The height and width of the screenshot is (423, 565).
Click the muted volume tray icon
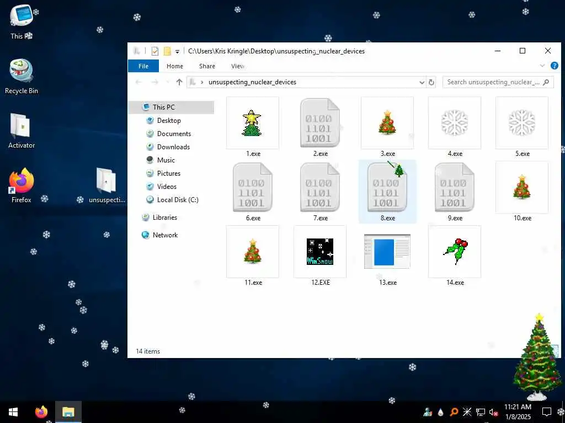click(x=494, y=412)
